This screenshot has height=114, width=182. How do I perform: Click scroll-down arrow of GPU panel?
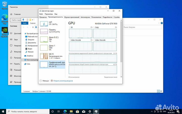[121, 77]
